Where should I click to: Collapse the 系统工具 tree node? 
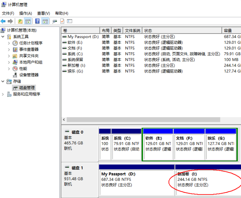[x=3, y=37]
